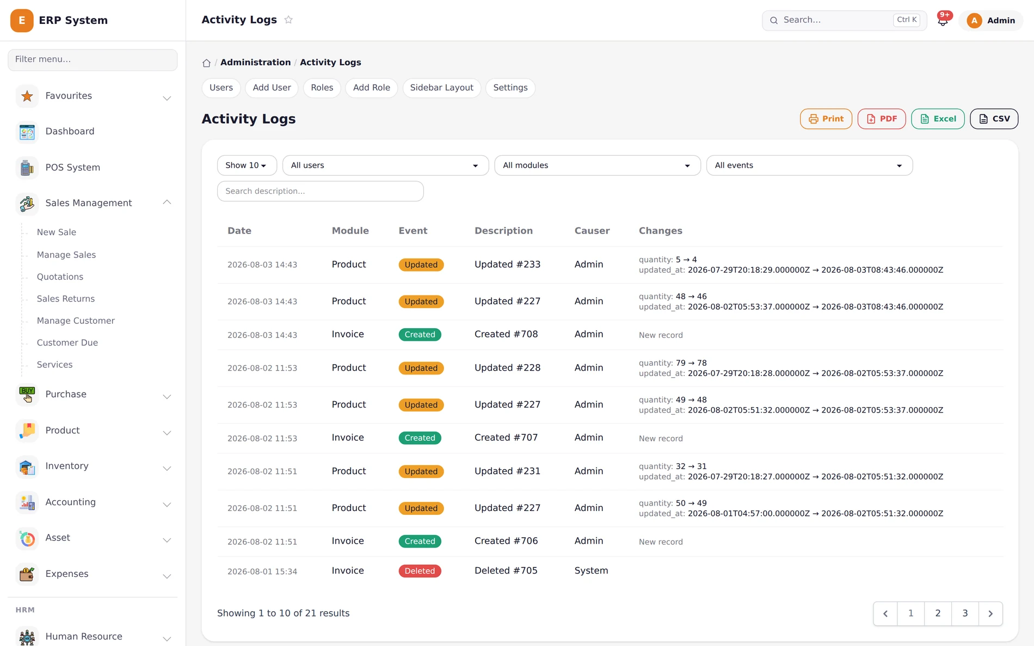
Task: Expand the Expenses menu chevron
Action: tap(167, 576)
